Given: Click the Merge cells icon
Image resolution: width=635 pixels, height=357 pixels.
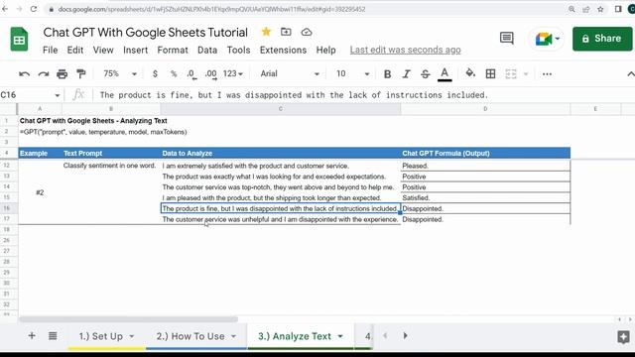Looking at the screenshot, I should 511,73.
